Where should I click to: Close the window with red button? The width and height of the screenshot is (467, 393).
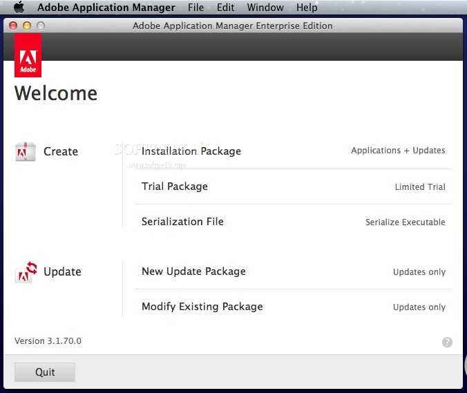tap(13, 26)
